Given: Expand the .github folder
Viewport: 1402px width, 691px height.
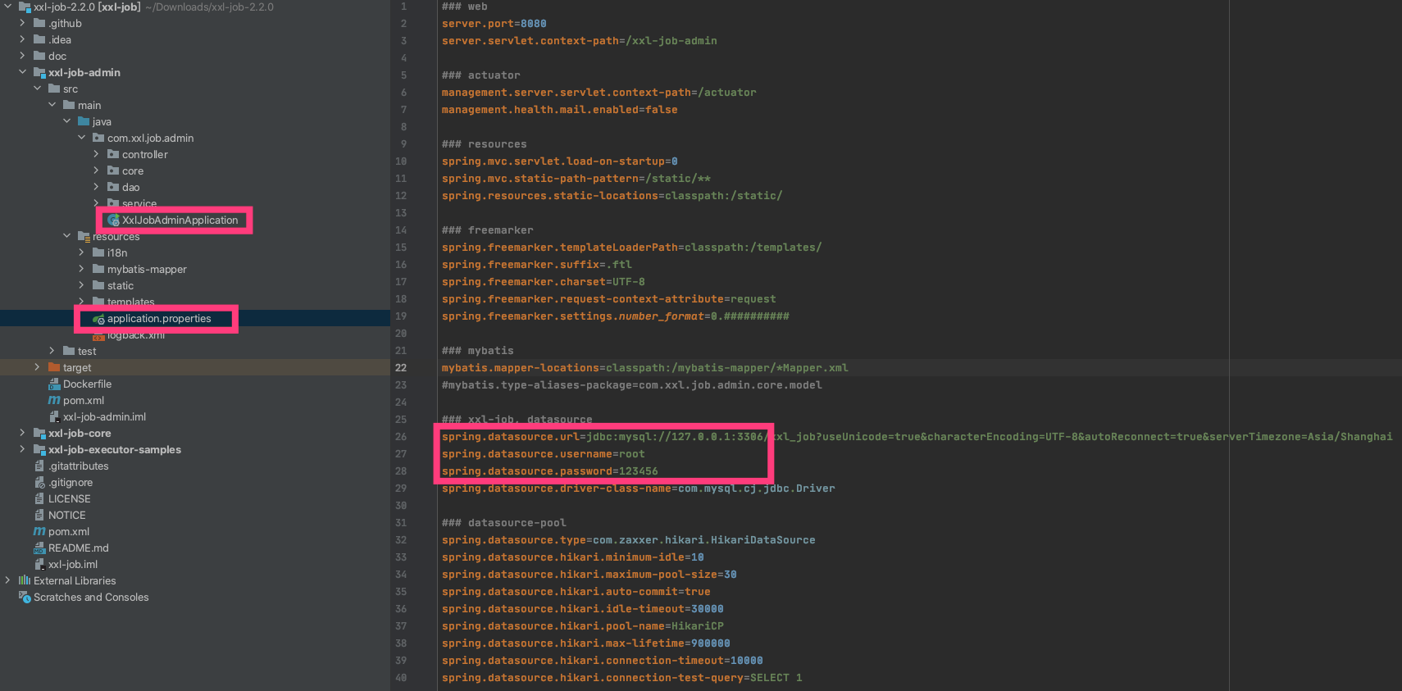Looking at the screenshot, I should click(22, 23).
